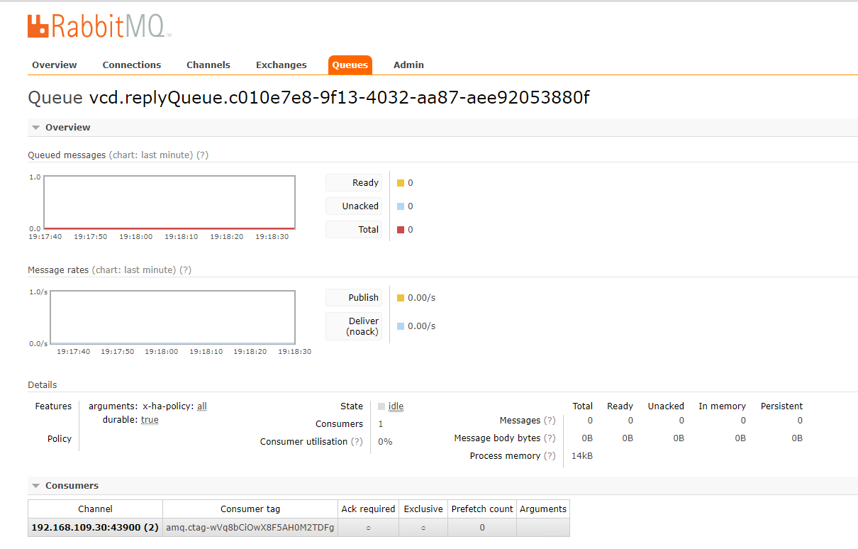The height and width of the screenshot is (549, 858).
Task: Click the yellow Ready color swatch
Action: click(401, 183)
